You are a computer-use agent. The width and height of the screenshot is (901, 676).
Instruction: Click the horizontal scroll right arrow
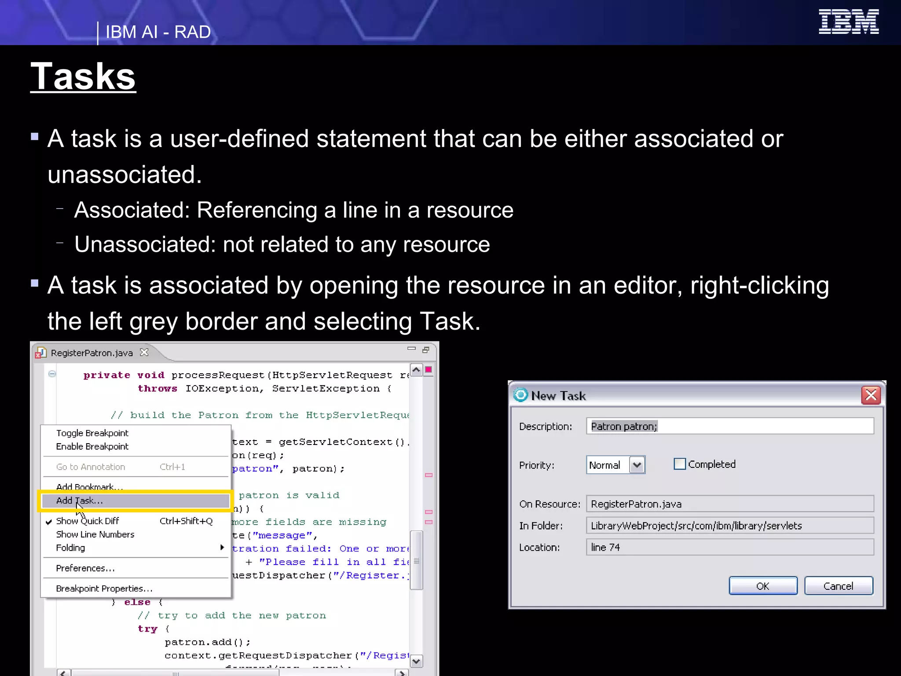pyautogui.click(x=401, y=673)
